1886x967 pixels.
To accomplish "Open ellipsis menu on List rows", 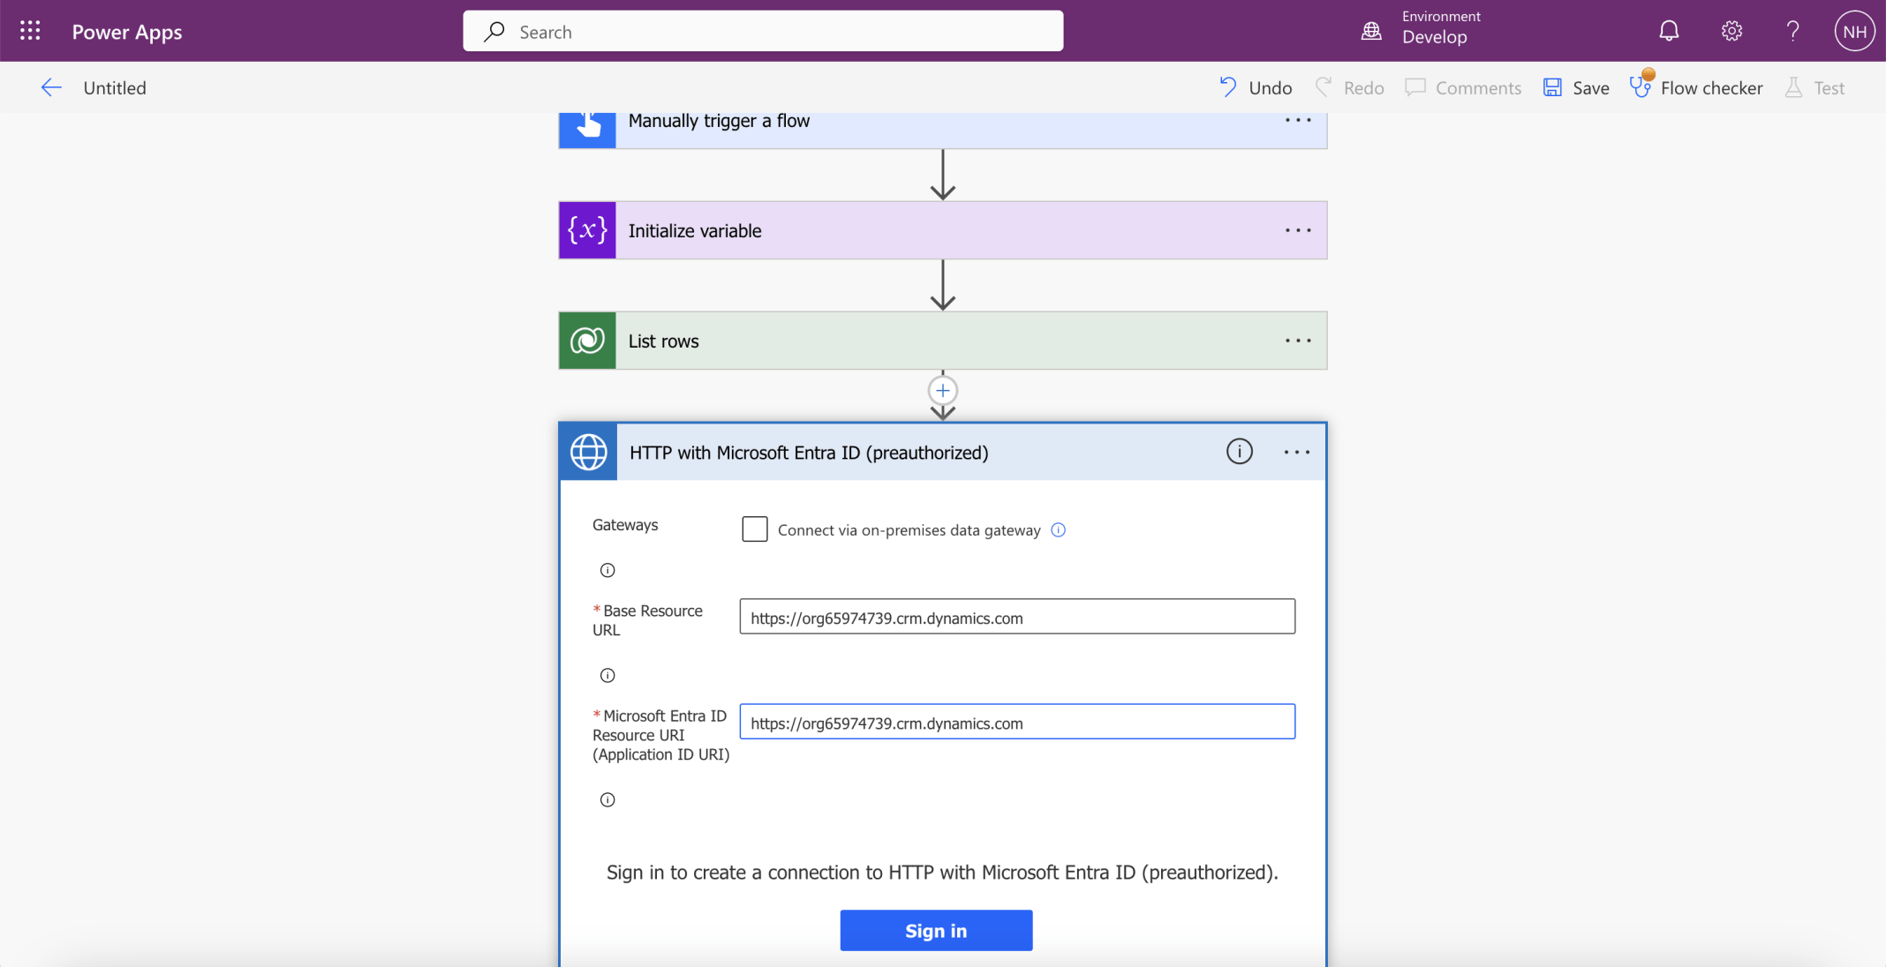I will click(x=1297, y=341).
